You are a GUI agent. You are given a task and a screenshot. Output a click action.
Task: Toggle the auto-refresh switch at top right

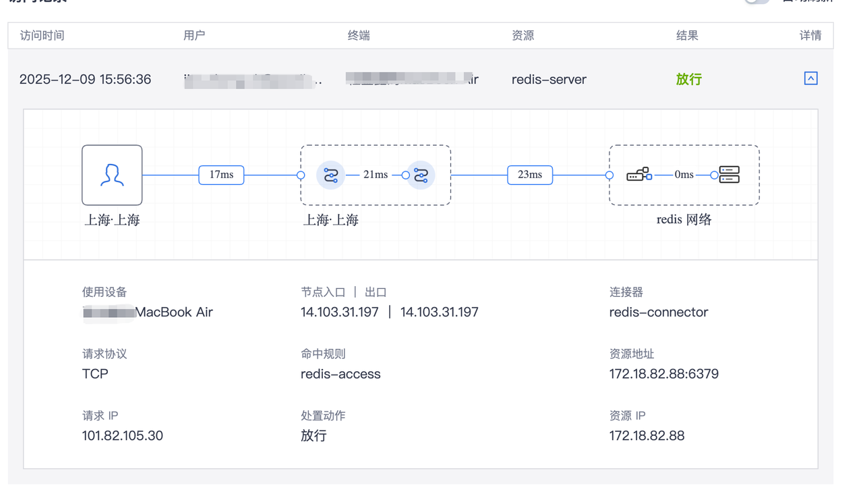pos(757,1)
